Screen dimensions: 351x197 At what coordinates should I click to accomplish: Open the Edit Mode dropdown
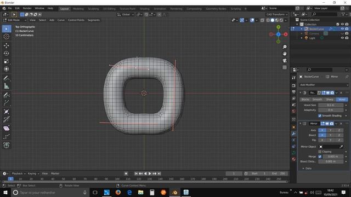(15, 20)
